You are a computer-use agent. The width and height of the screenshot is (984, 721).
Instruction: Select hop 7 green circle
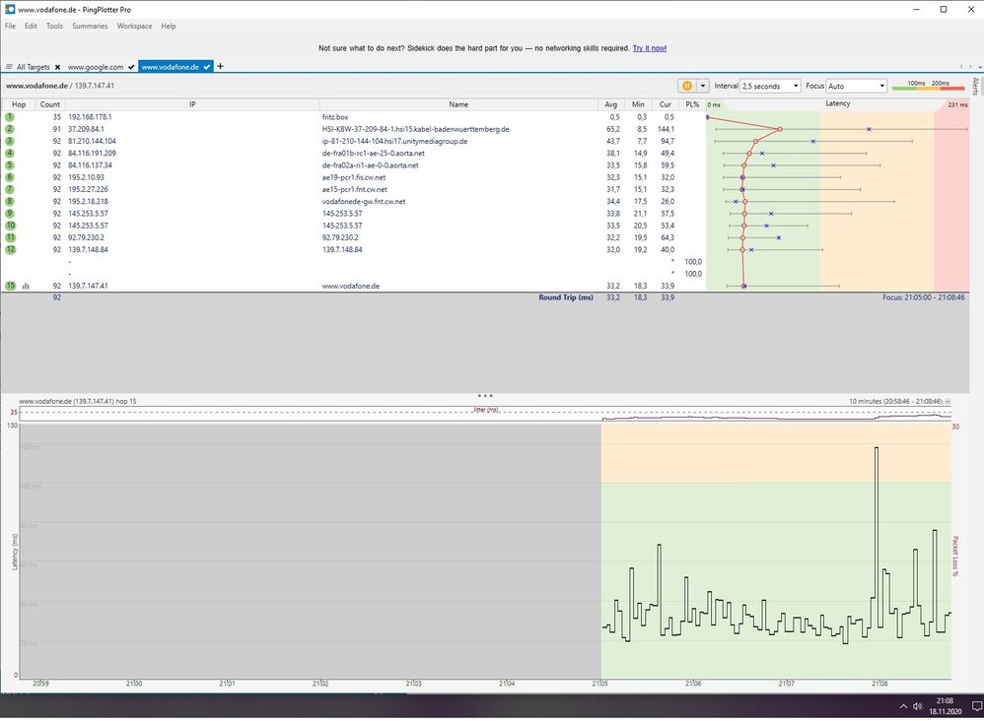click(10, 189)
